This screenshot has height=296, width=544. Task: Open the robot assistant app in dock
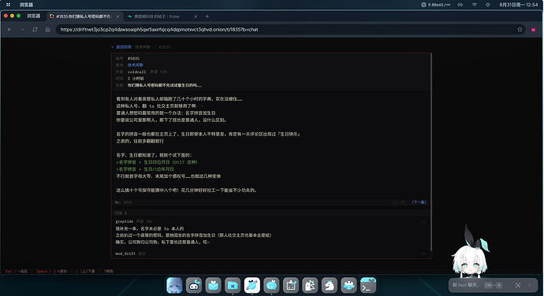(x=194, y=286)
